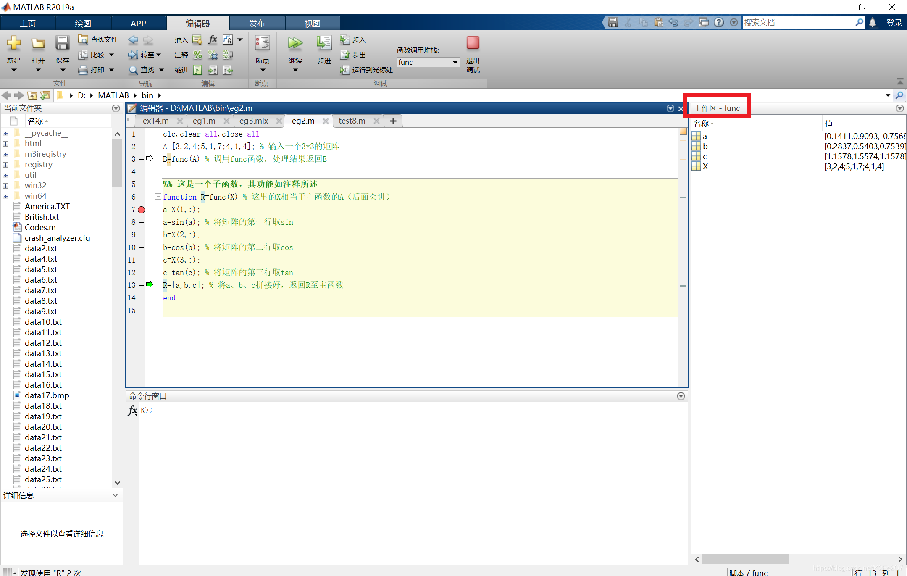Collapse the function fold marker on line 6

[x=158, y=197]
